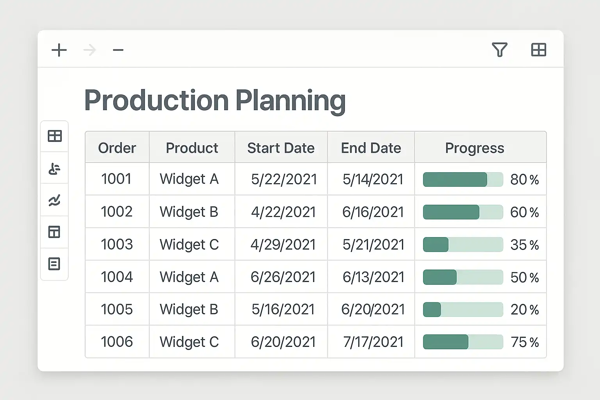600x400 pixels.
Task: Select the wavy chart icon in sidebar
Action: tap(54, 200)
